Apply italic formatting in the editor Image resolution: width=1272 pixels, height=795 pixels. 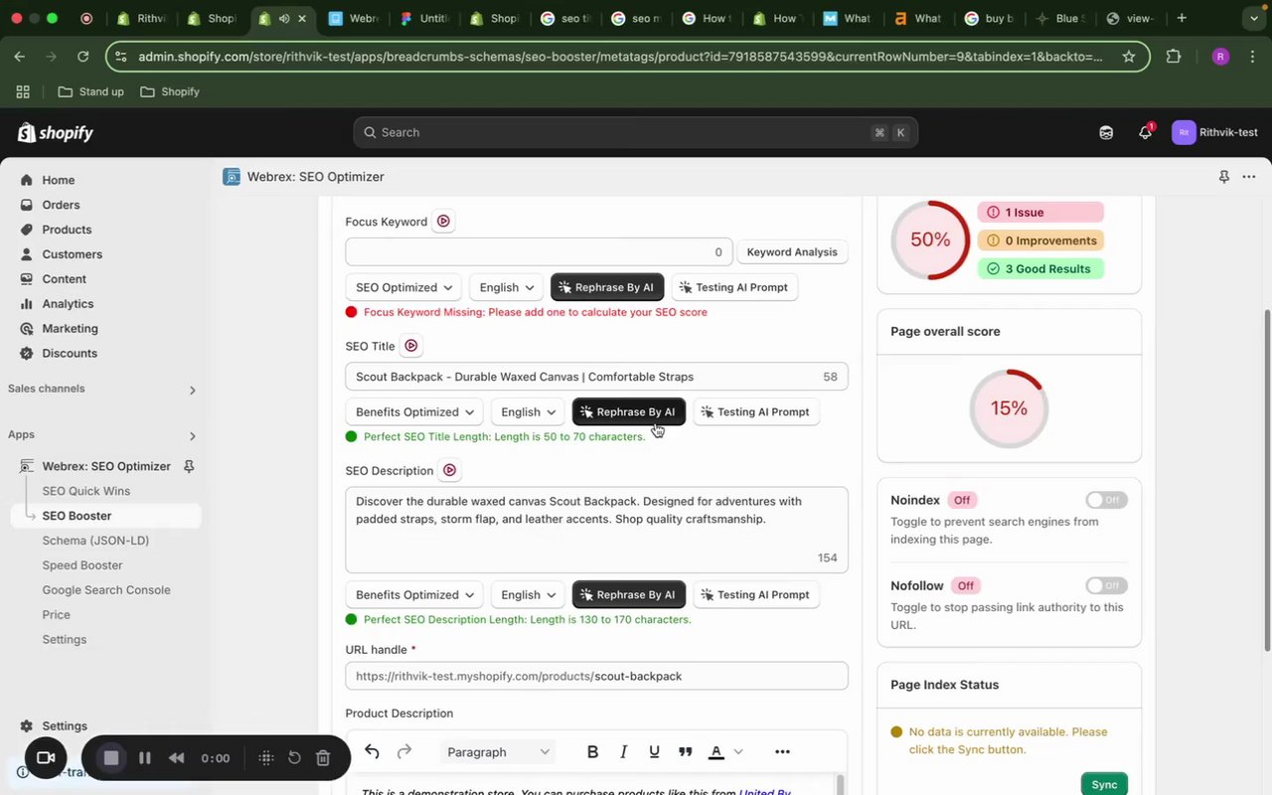[x=624, y=752]
